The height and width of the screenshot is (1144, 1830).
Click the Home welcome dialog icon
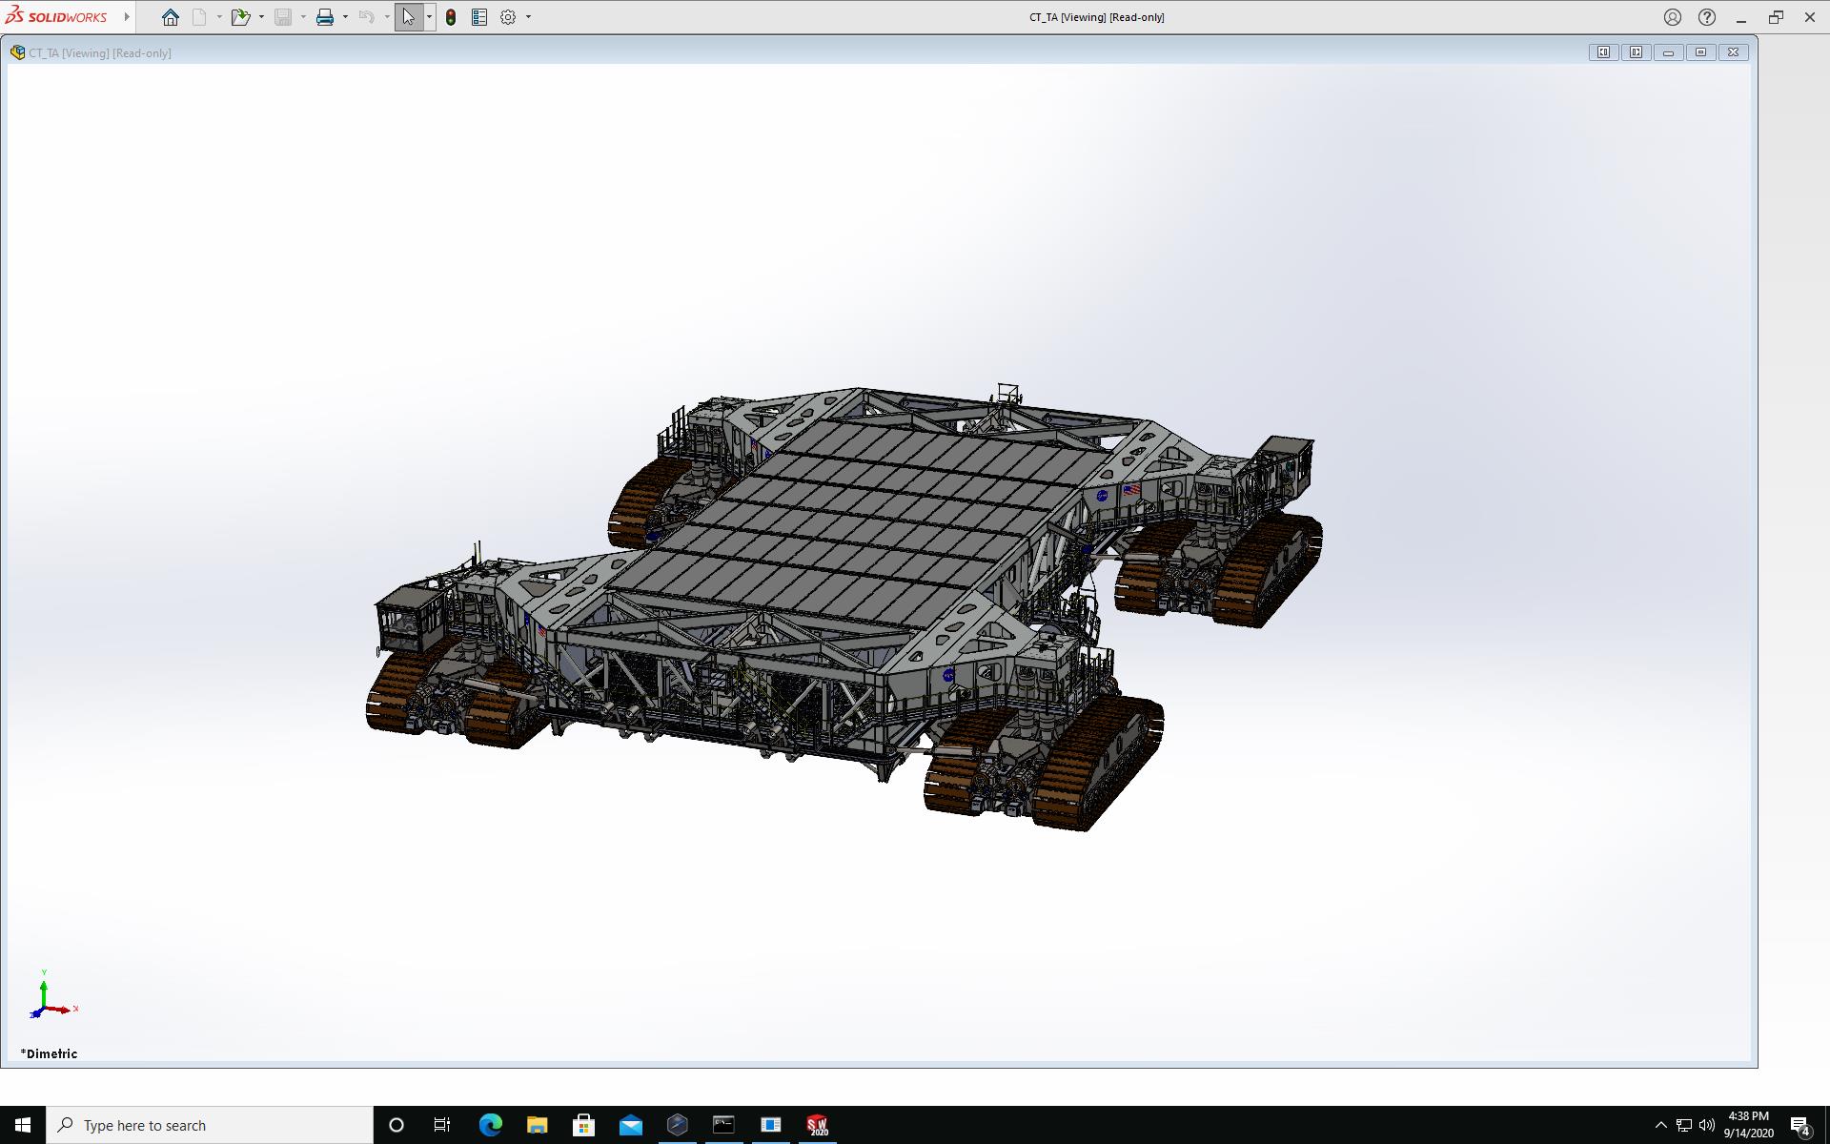point(171,17)
